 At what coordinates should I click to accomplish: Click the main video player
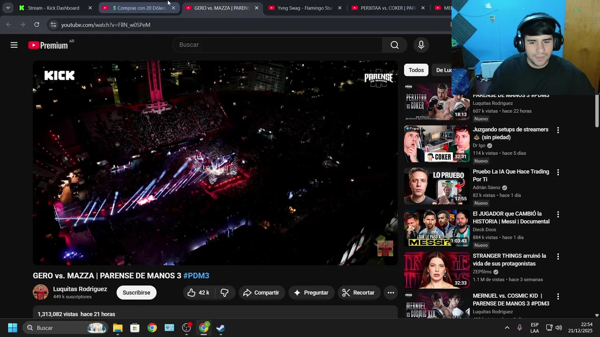215,163
